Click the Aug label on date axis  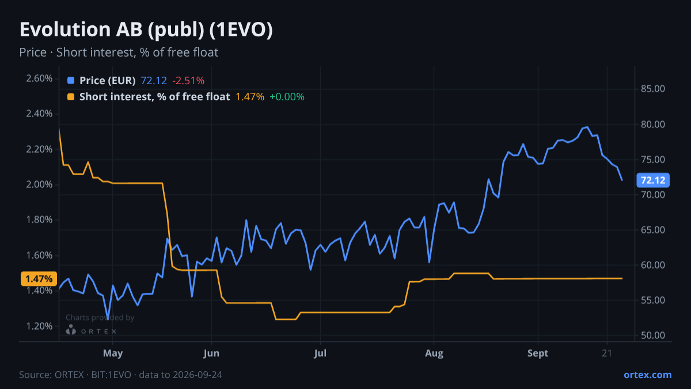pos(434,353)
